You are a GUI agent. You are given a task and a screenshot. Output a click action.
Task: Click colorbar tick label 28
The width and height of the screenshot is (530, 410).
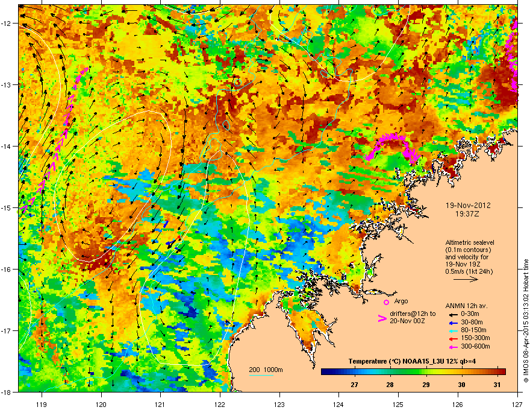[x=390, y=385]
